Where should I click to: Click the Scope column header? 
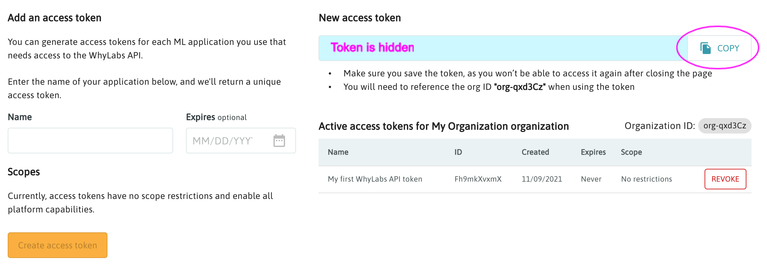(x=631, y=152)
